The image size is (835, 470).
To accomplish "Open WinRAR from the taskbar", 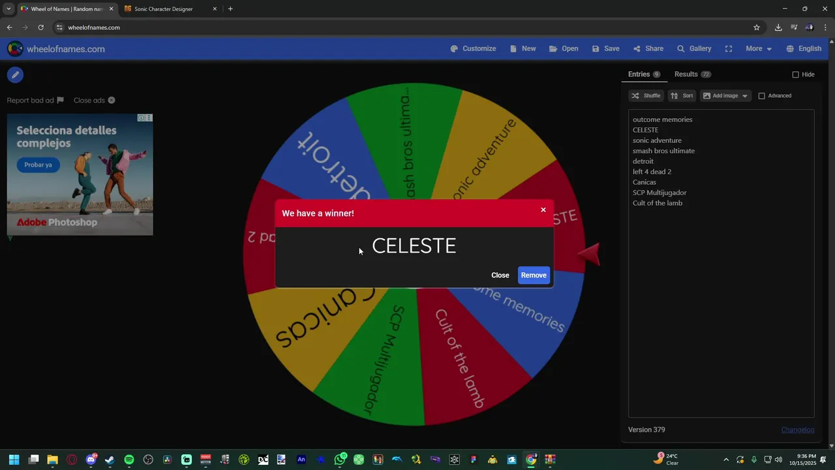I will tap(551, 460).
